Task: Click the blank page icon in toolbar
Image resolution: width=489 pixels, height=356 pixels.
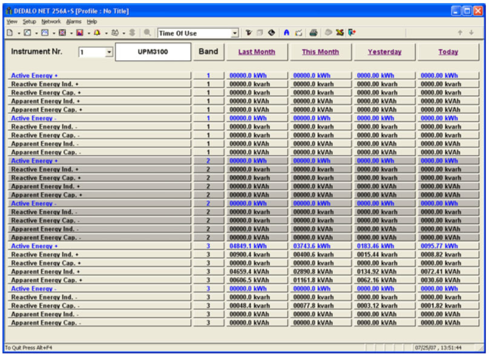Action: 9,33
